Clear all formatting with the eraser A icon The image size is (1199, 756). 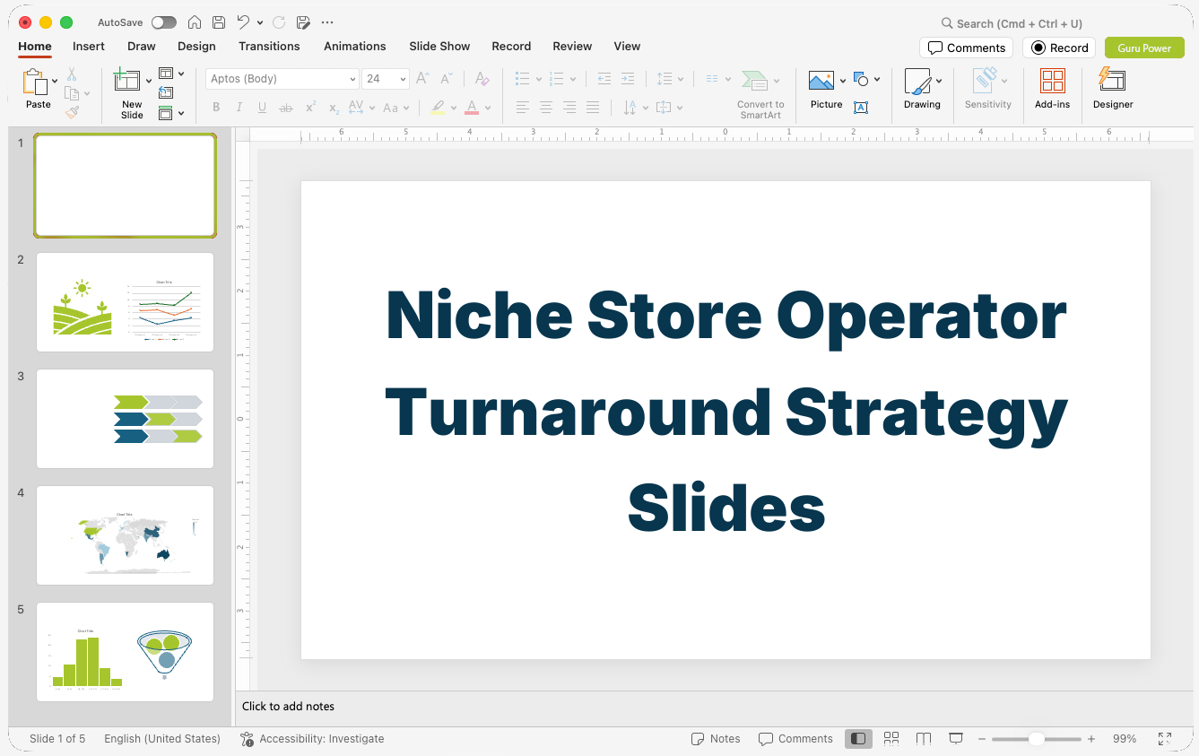[482, 79]
